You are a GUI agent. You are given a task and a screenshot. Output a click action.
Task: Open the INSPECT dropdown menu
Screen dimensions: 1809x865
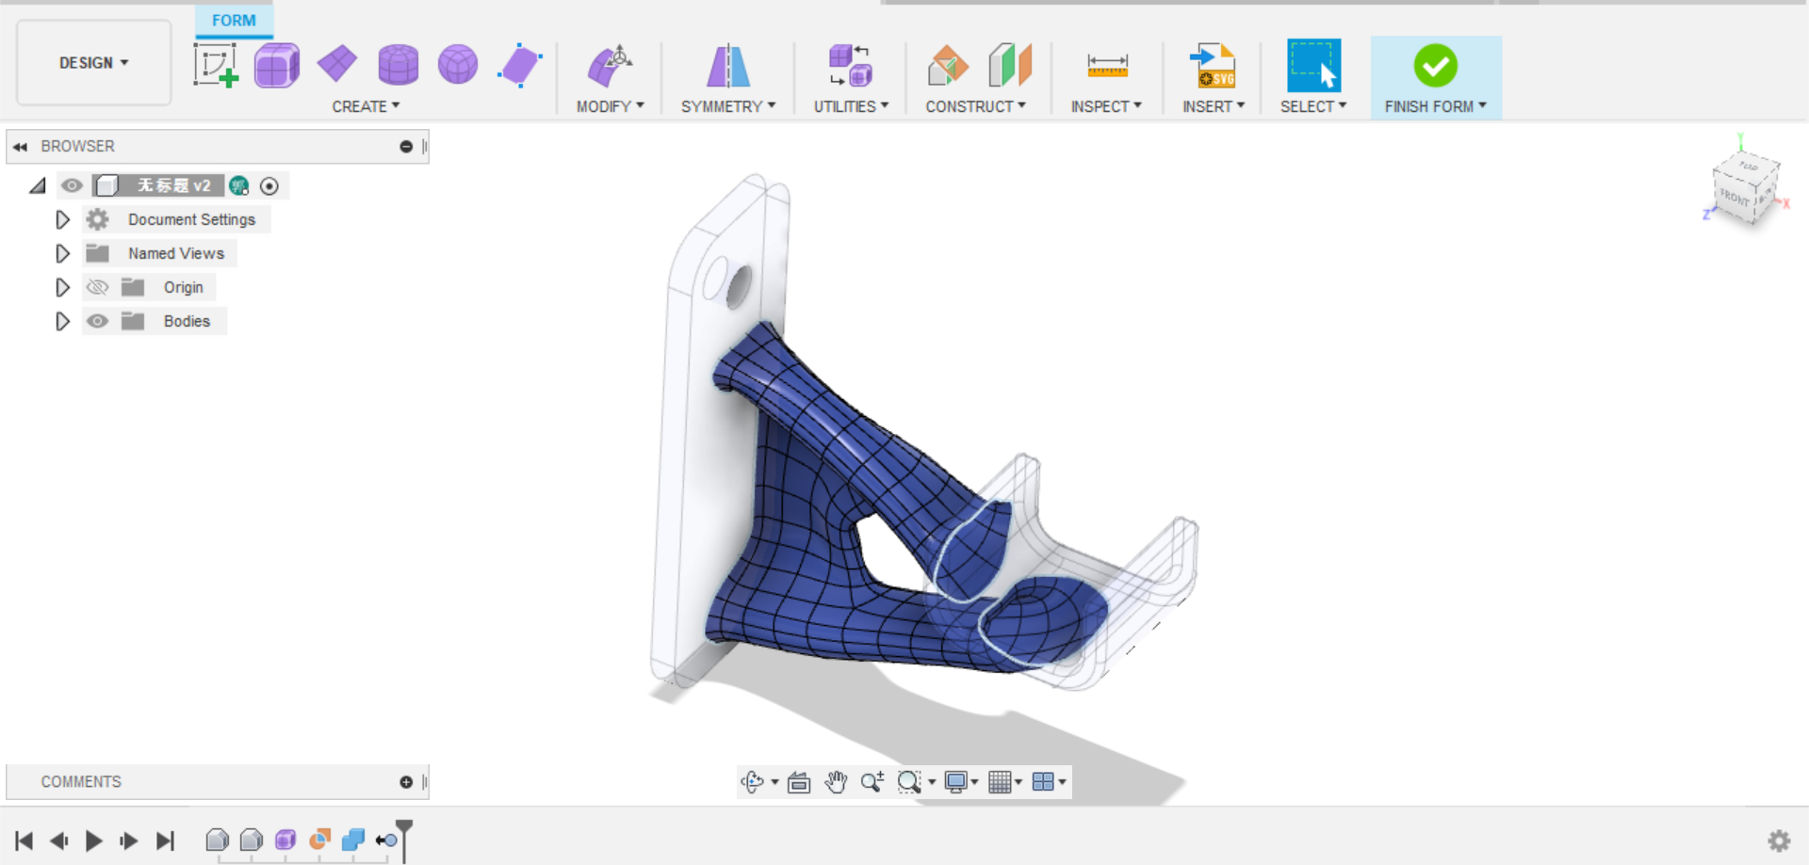pos(1107,105)
